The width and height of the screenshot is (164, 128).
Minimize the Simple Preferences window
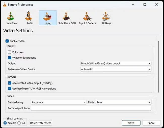pos(133,5)
